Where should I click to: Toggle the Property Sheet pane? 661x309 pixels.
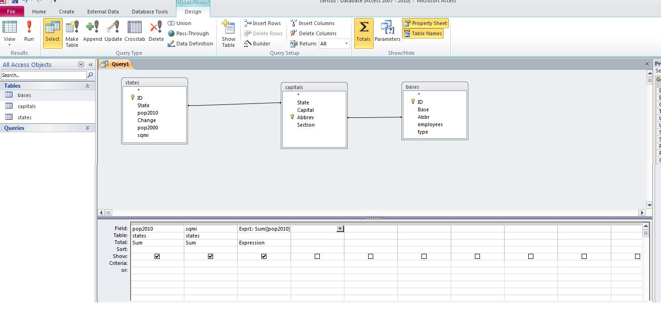point(425,23)
